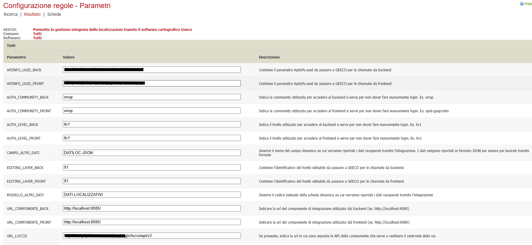Click the CAMPO_ALTRI_DATI field with DATILOC-JSON

pos(152,153)
